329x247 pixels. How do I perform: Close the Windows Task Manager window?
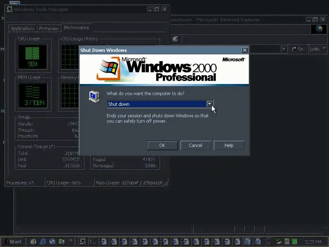[x=165, y=9]
